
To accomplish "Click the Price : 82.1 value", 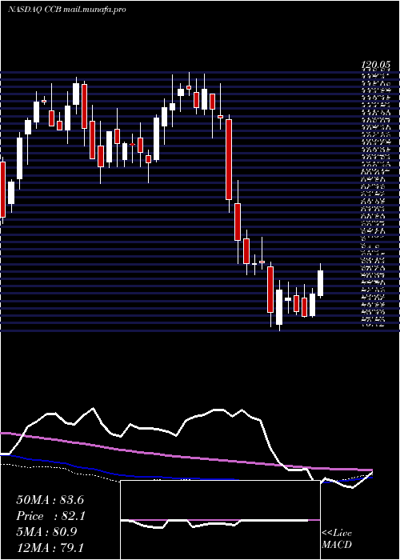I will click(x=50, y=516).
